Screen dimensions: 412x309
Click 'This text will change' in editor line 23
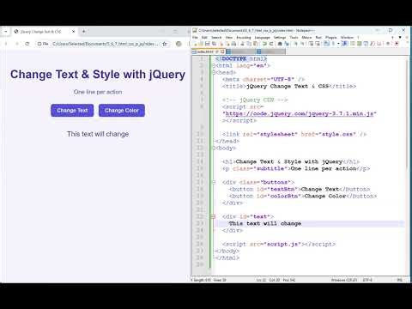tap(265, 223)
